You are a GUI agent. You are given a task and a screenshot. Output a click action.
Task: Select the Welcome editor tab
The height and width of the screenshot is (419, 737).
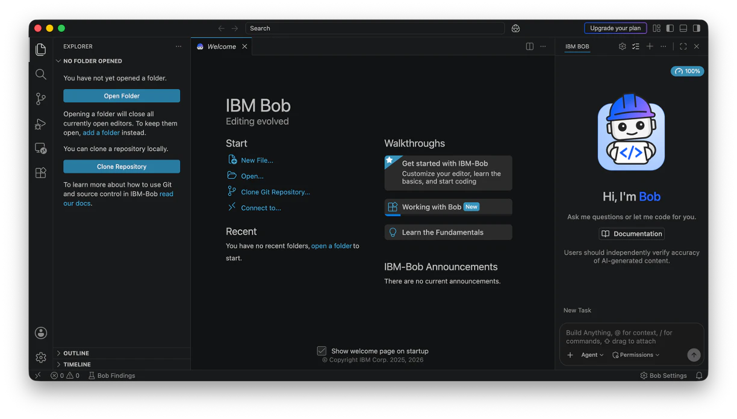[222, 46]
